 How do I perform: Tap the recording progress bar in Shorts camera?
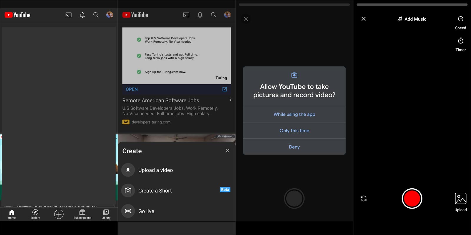pos(412,5)
